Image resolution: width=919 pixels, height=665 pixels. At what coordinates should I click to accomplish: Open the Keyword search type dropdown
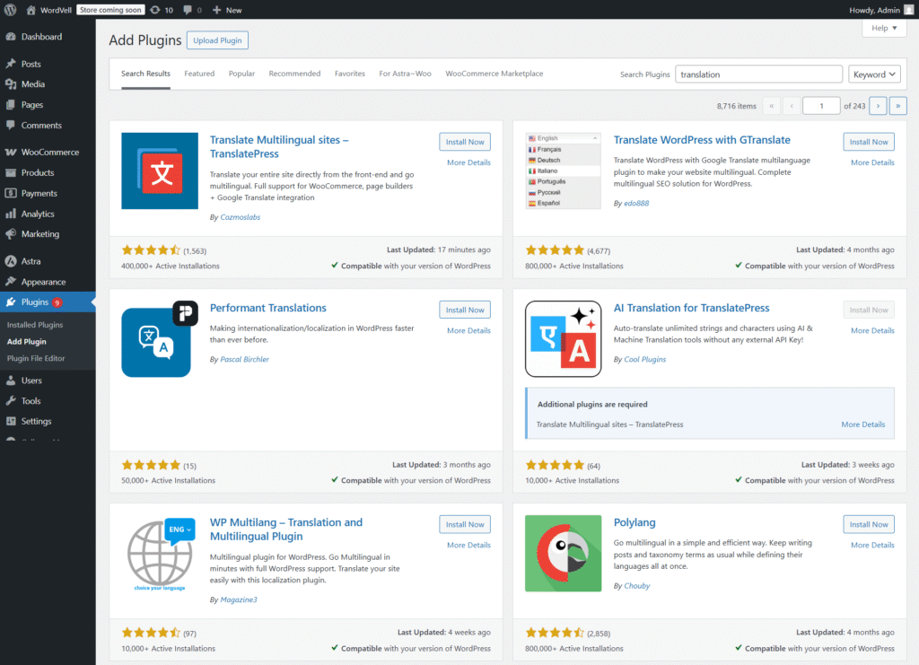point(874,74)
